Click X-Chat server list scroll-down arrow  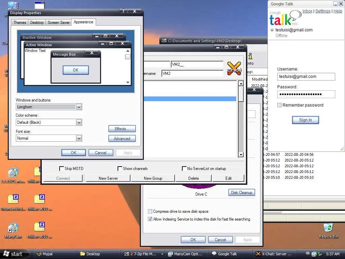pyautogui.click(x=241, y=154)
